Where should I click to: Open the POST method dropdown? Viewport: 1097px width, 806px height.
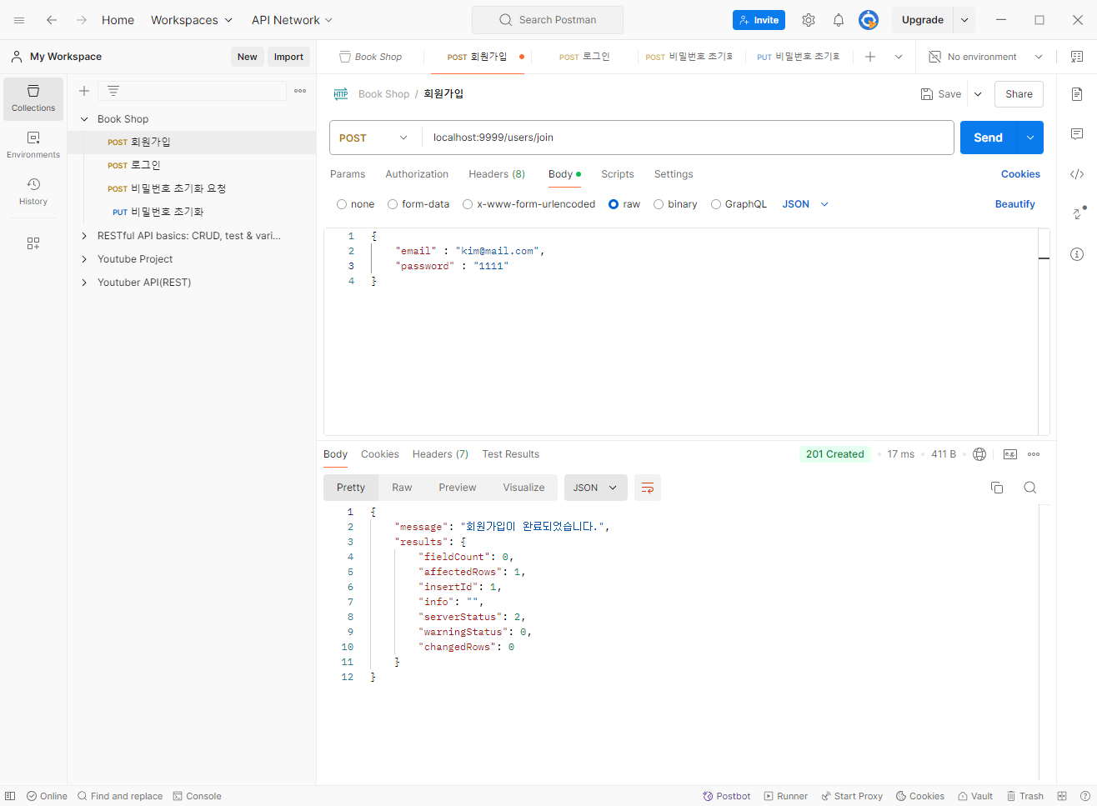coord(374,138)
